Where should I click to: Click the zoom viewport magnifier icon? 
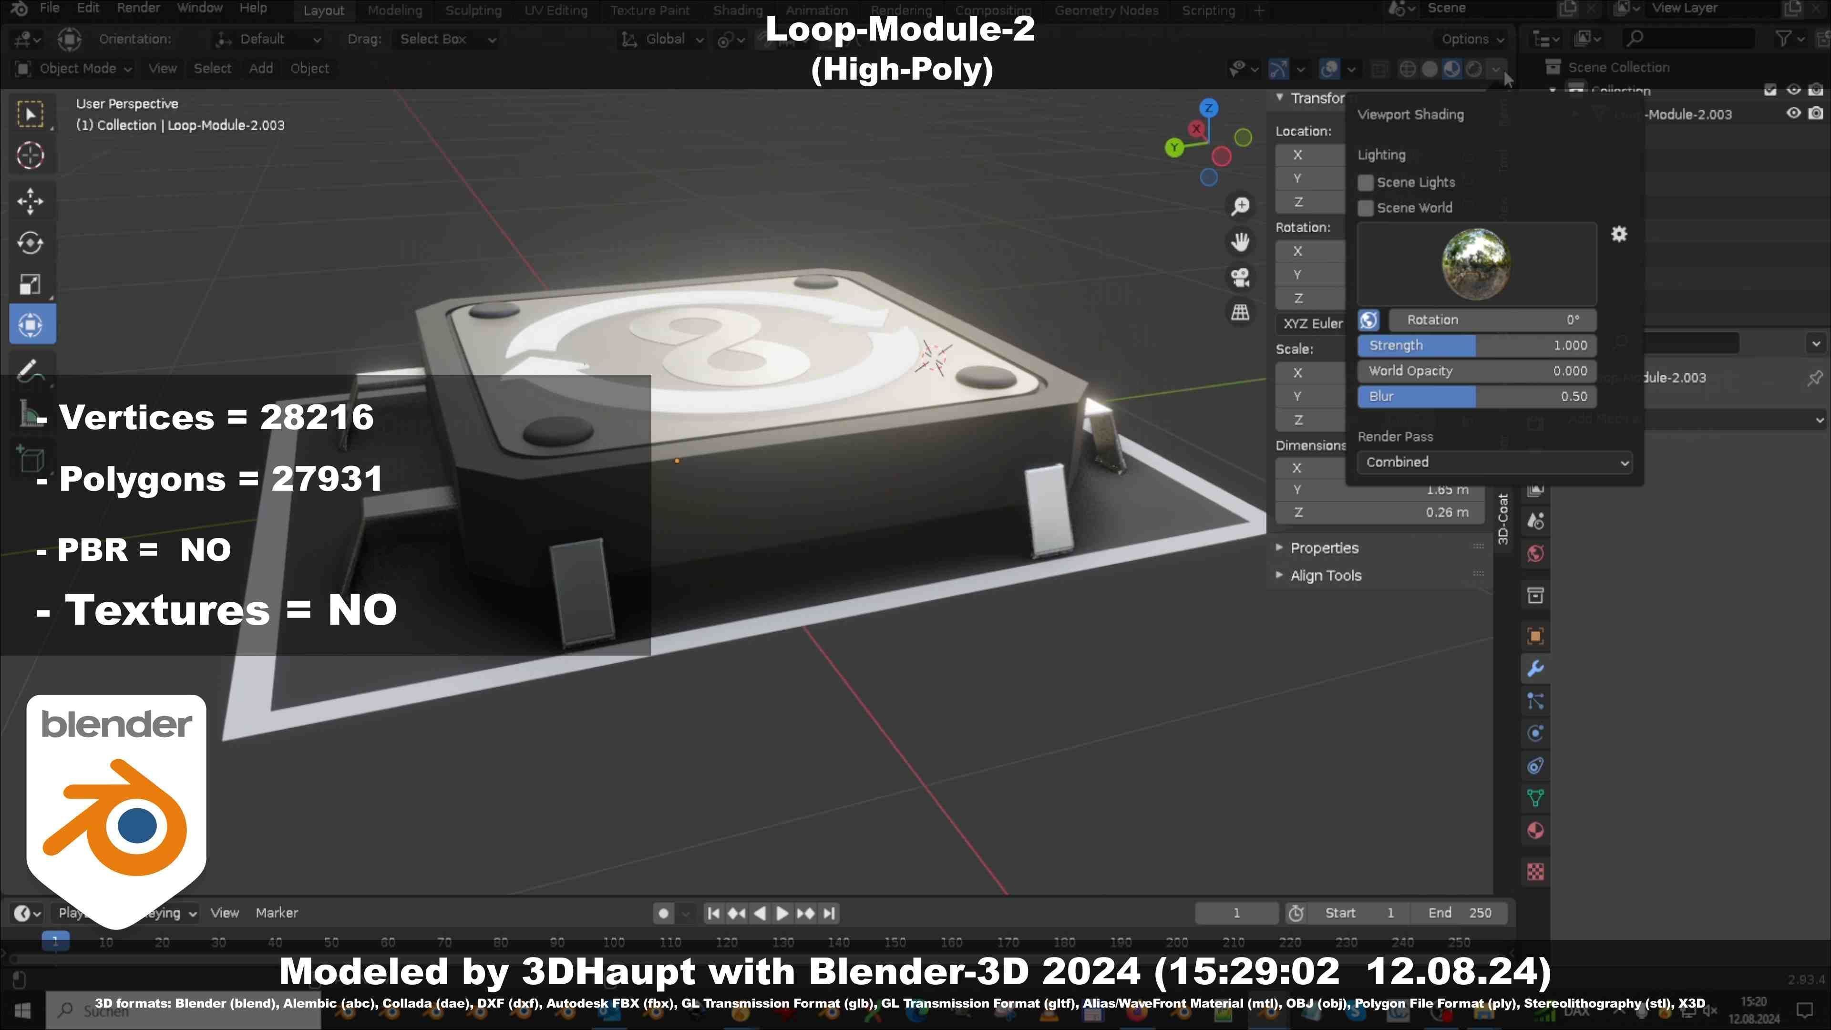(1240, 206)
